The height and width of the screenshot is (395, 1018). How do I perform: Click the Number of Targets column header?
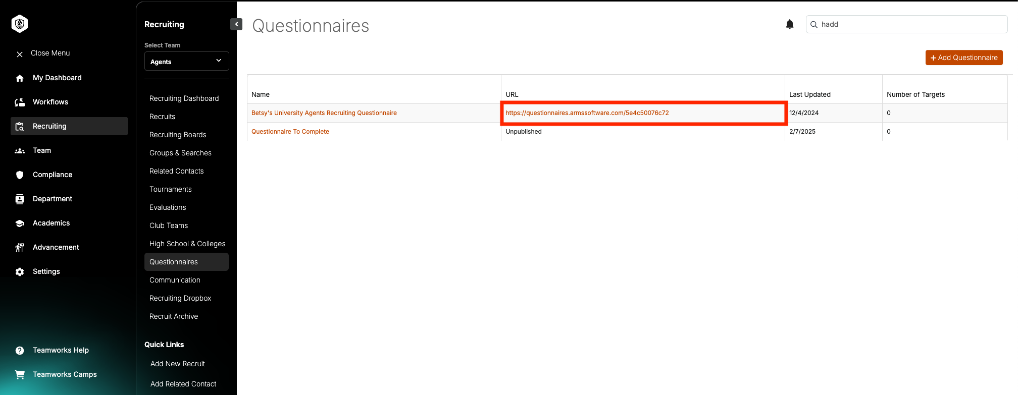point(915,94)
